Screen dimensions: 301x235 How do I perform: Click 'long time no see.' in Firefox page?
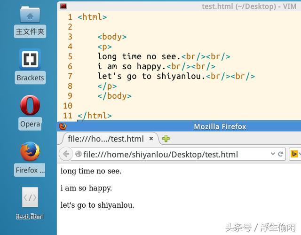(91, 171)
